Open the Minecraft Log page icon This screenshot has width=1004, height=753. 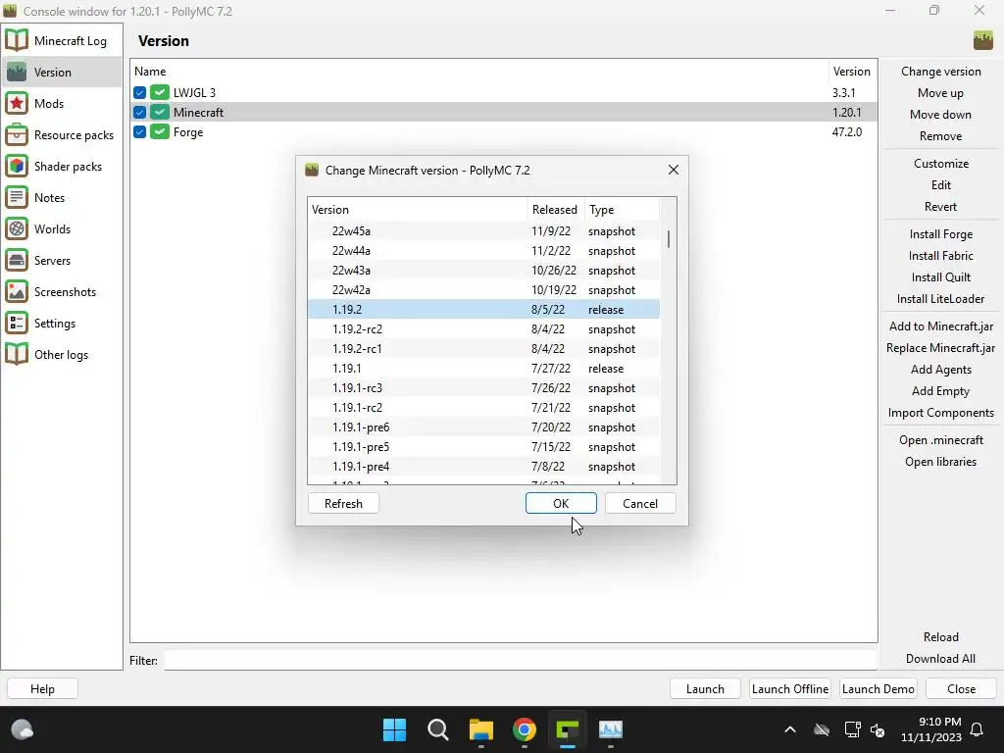point(17,40)
